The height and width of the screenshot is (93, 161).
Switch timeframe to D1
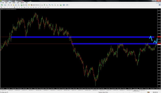(43, 7)
